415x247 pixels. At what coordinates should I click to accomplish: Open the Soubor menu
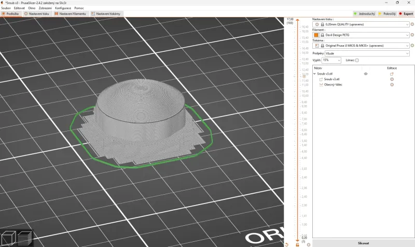pyautogui.click(x=6, y=8)
